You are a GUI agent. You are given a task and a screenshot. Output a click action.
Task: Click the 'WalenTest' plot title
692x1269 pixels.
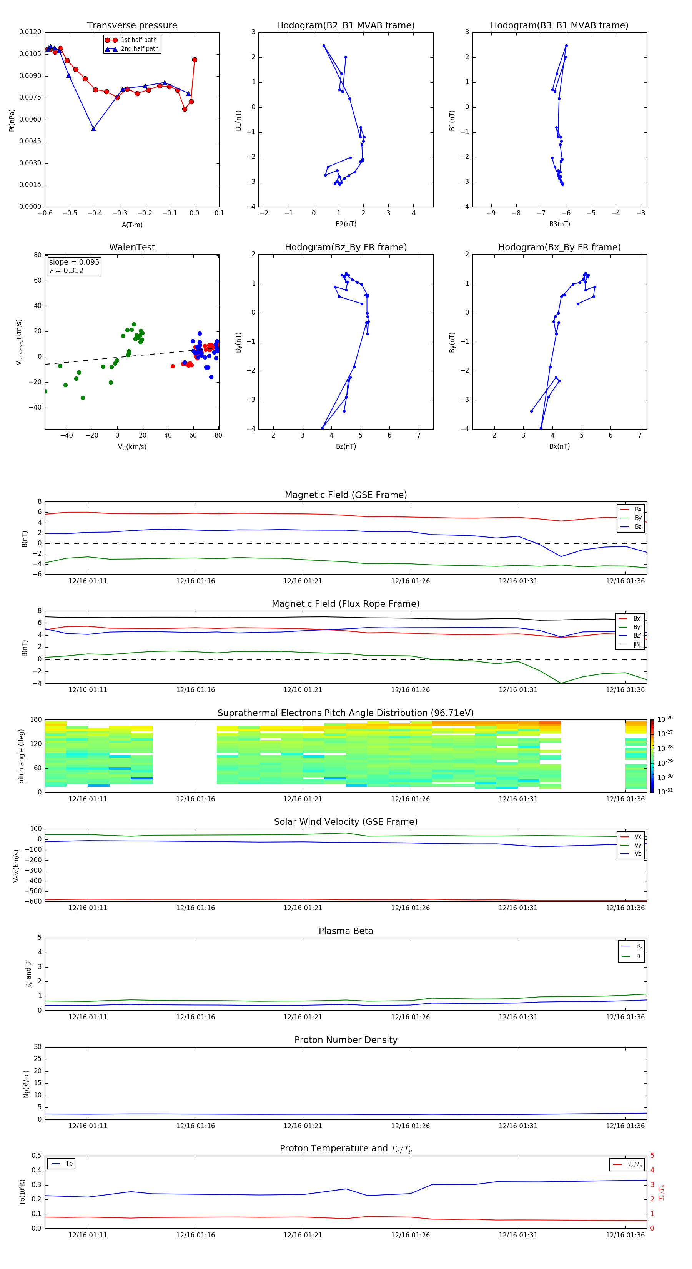132,247
